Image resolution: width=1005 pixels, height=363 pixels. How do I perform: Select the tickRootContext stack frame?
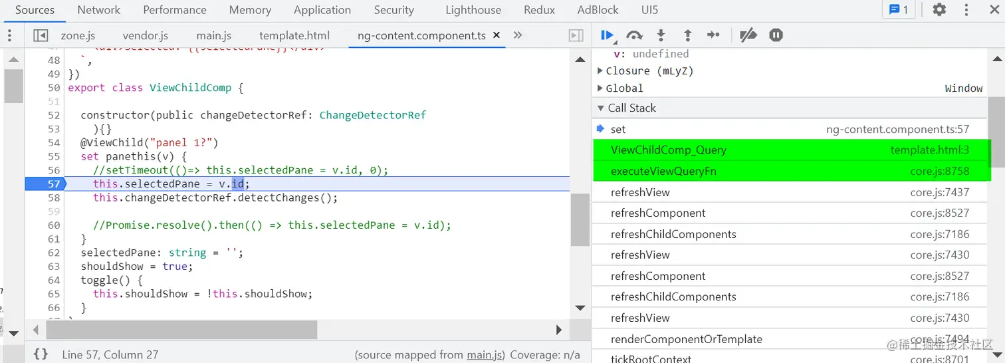[x=790, y=358]
